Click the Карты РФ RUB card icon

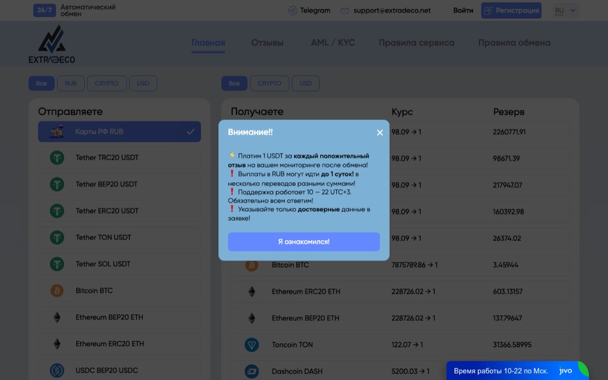[x=57, y=132]
